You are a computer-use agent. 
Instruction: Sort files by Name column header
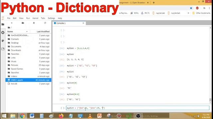click(x=17, y=31)
